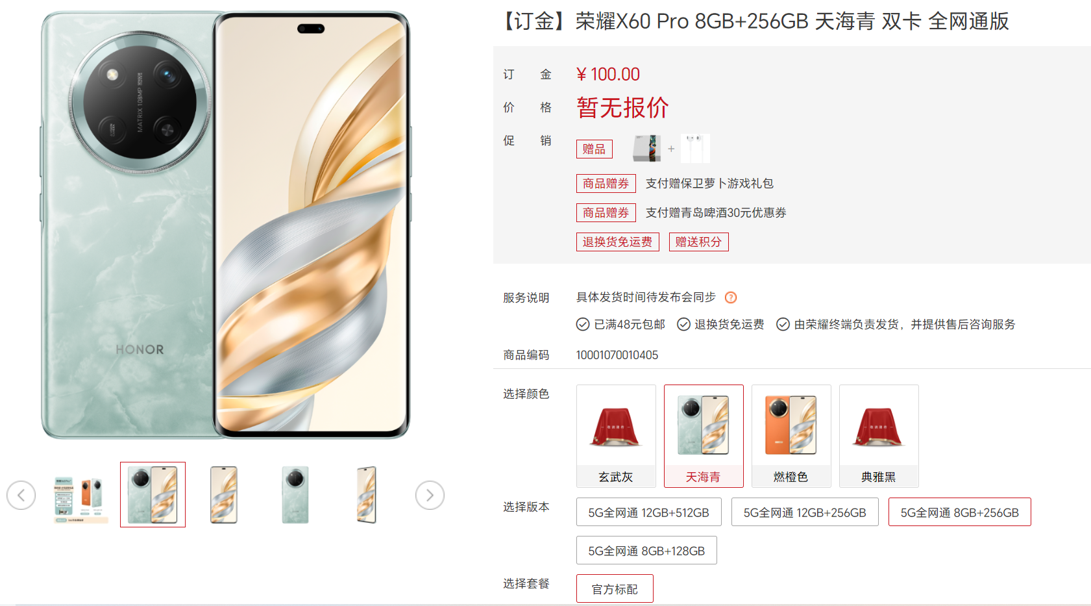Select 5G全网通 12GB+256GB version
The width and height of the screenshot is (1091, 606).
coord(805,512)
